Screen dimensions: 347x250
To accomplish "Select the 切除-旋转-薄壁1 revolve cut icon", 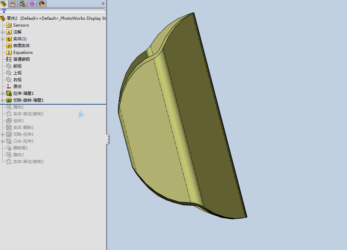I will pyautogui.click(x=9, y=100).
